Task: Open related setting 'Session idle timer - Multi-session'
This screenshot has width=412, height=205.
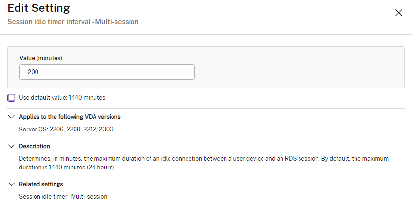Action: click(x=63, y=197)
